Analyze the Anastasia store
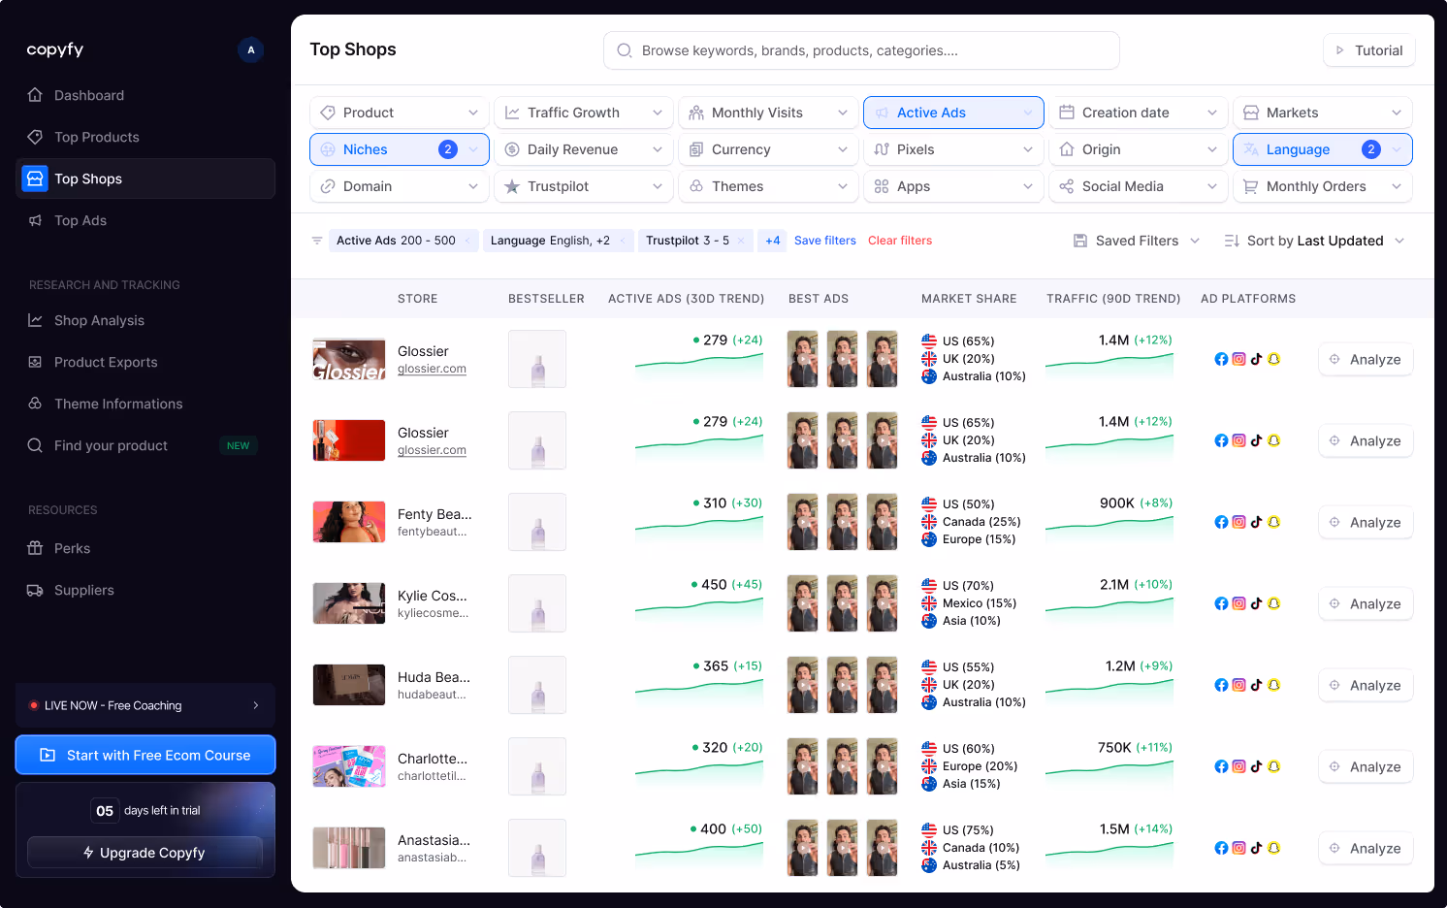Viewport: 1447px width, 908px height. pyautogui.click(x=1366, y=848)
